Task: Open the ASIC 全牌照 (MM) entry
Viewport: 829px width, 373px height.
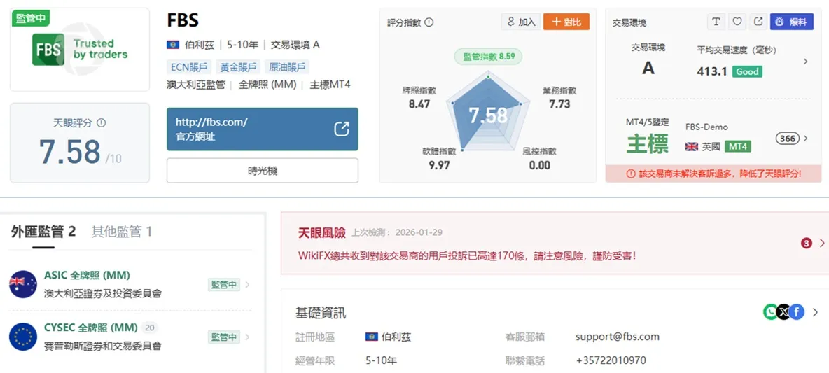Action: tap(88, 275)
